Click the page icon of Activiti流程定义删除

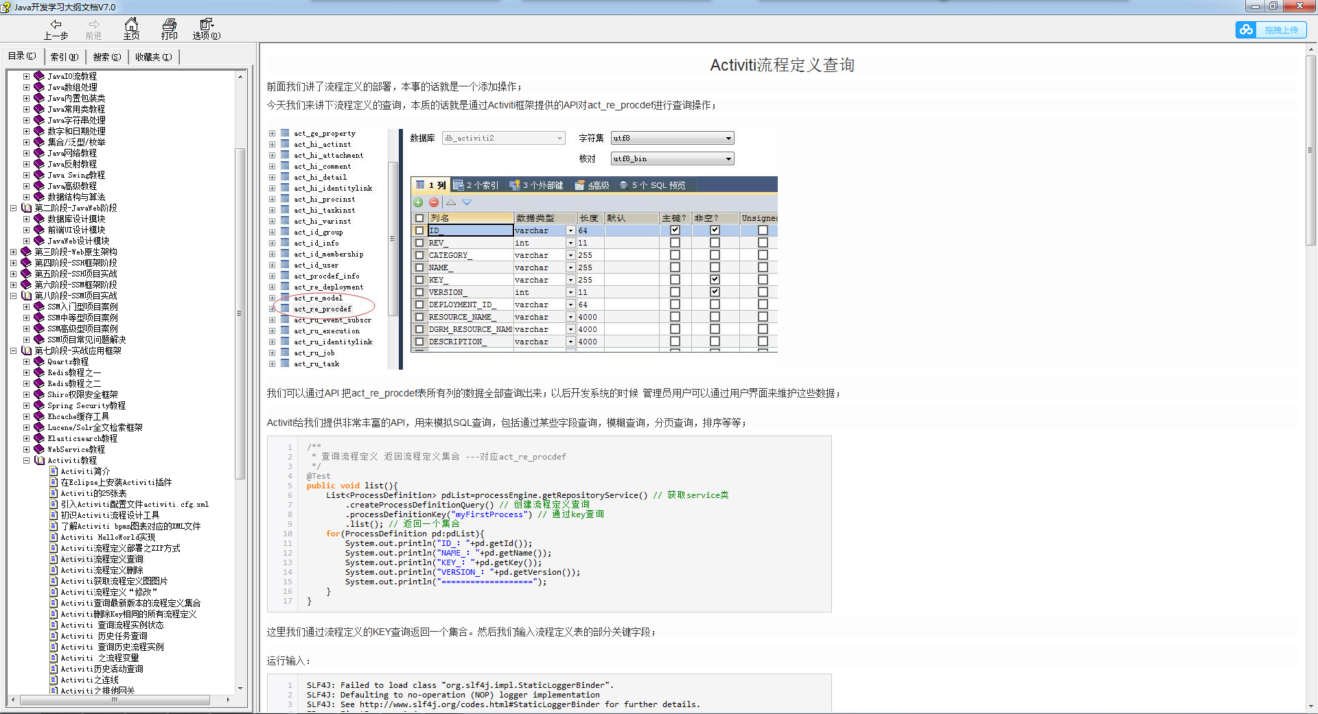[x=54, y=570]
